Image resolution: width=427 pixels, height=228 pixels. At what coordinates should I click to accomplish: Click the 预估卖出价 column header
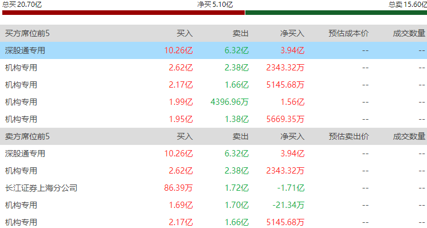348,136
